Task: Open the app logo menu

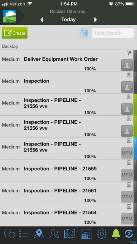Action: [x=9, y=16]
